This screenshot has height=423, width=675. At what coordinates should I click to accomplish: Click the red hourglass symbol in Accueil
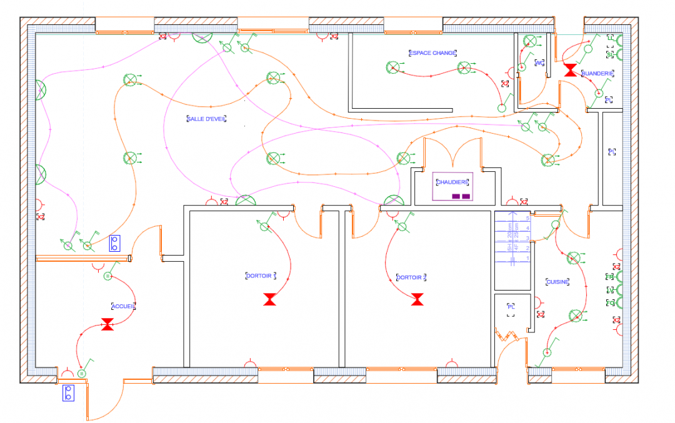tap(107, 324)
